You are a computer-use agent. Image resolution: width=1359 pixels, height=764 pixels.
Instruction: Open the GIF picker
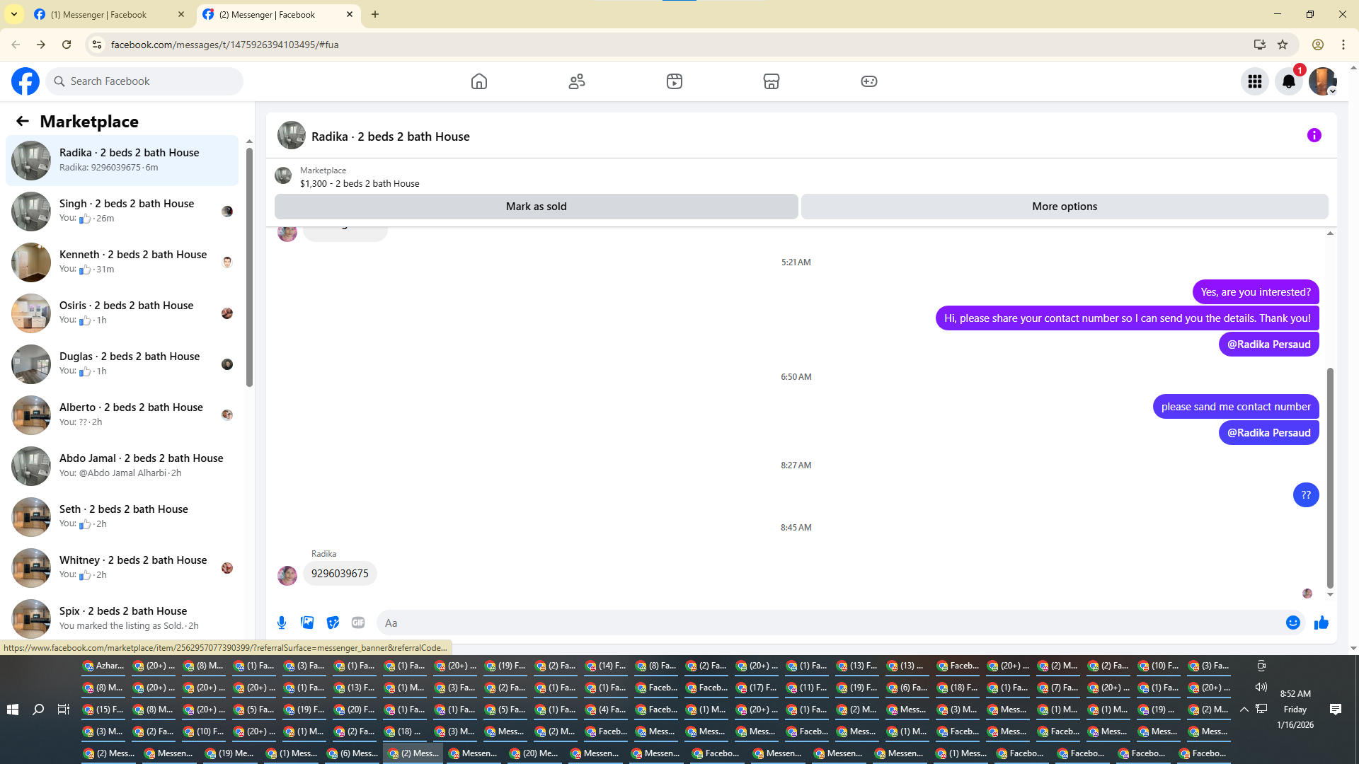tap(358, 623)
